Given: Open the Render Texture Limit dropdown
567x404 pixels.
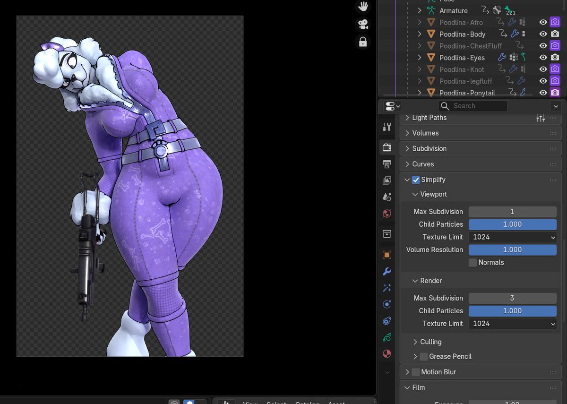Looking at the screenshot, I should tap(512, 324).
